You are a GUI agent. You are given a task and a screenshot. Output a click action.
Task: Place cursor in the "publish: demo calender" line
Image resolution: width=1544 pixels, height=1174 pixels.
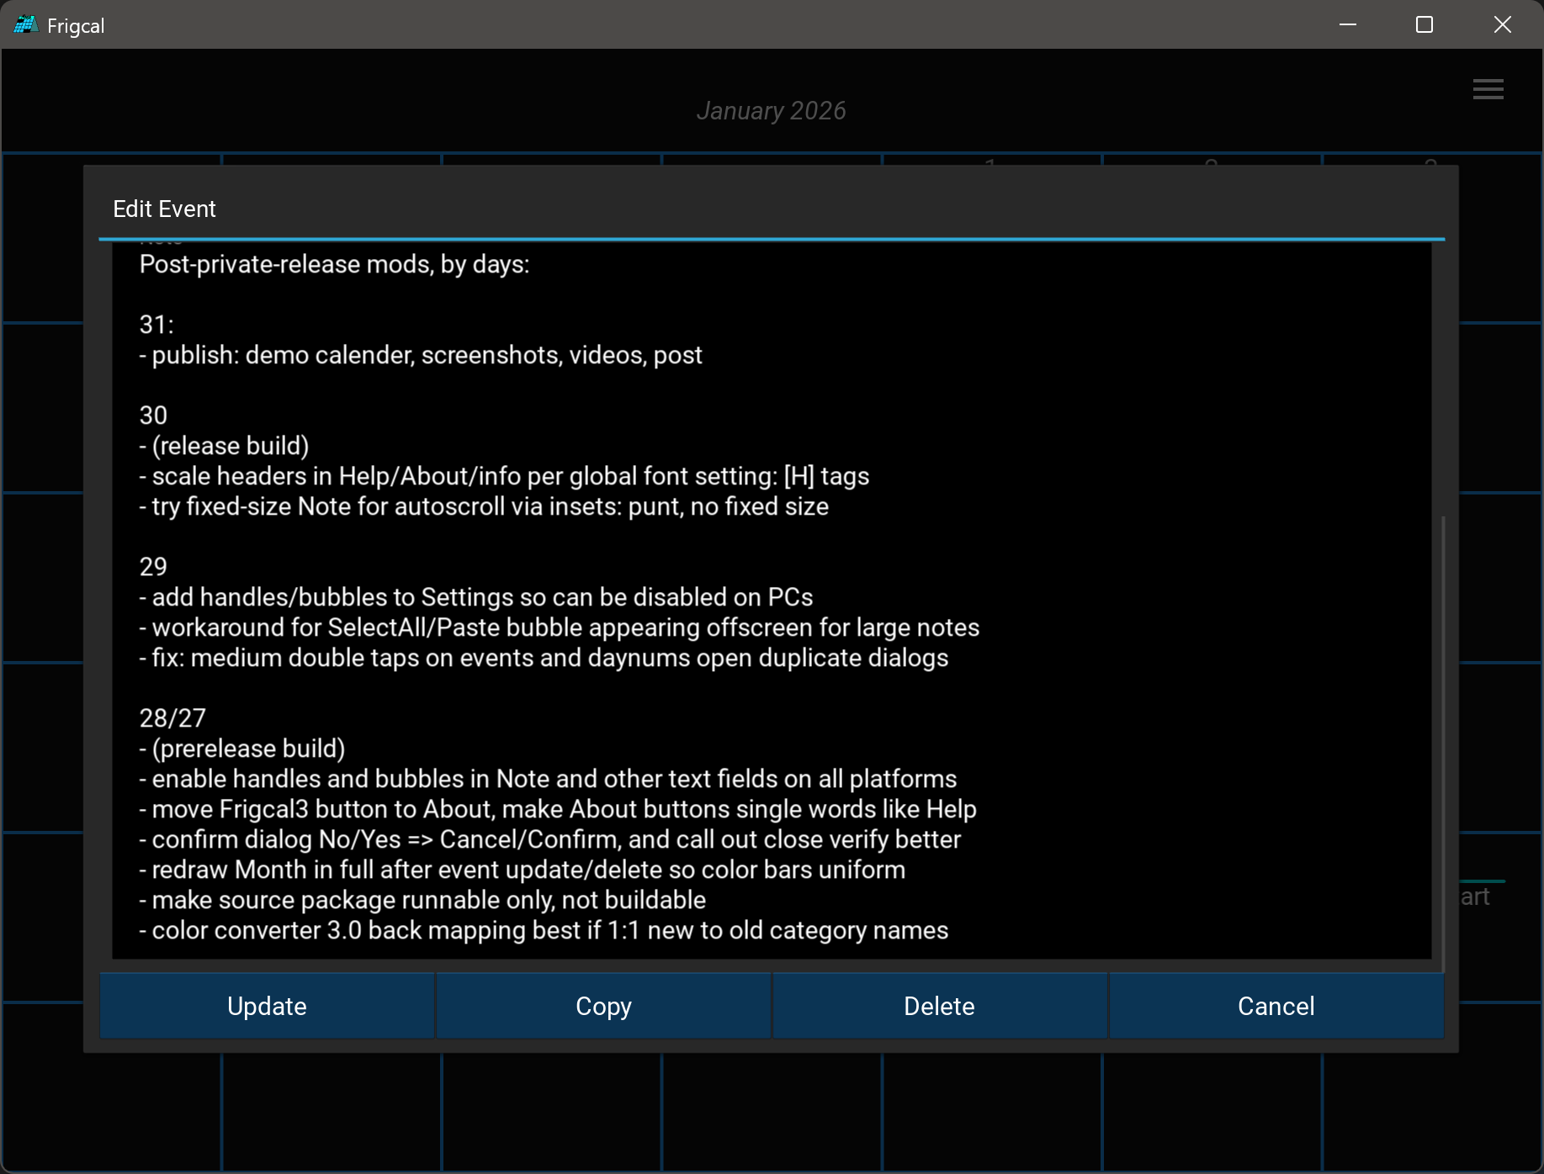coord(421,355)
